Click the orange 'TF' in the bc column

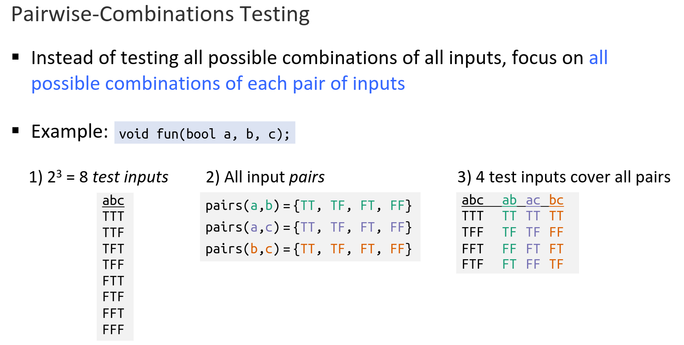pyautogui.click(x=556, y=264)
